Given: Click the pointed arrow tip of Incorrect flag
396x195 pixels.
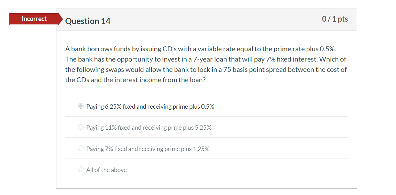Looking at the screenshot, I should [x=60, y=19].
